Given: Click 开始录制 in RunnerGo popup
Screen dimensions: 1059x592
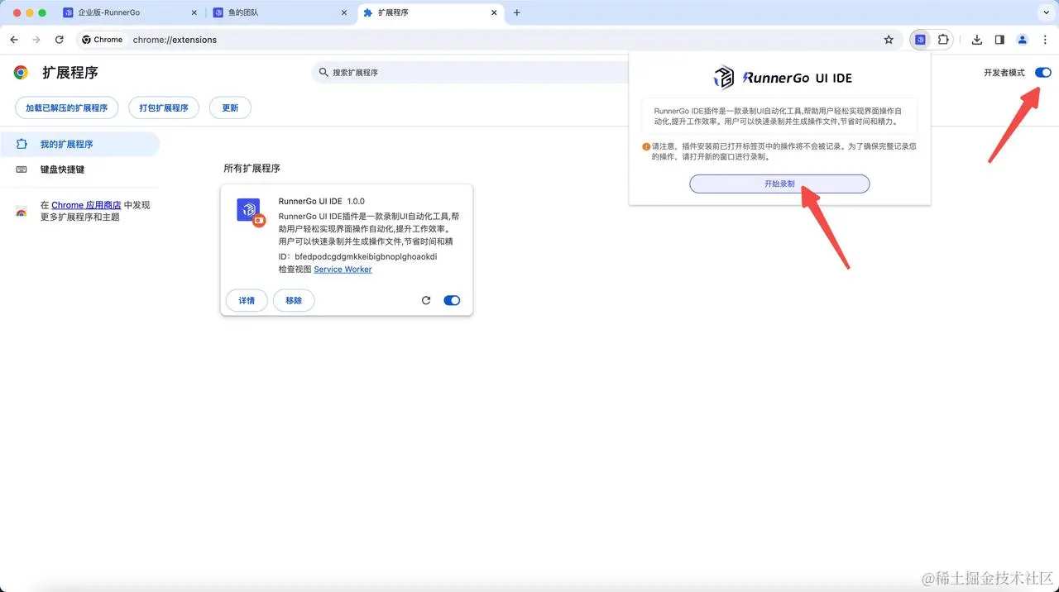Looking at the screenshot, I should pyautogui.click(x=779, y=184).
